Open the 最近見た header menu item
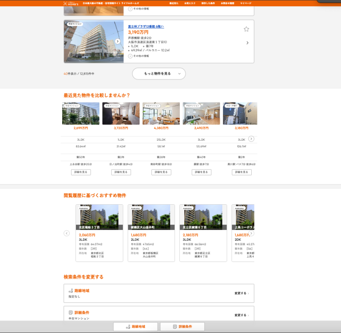341x333 pixels. [174, 3]
